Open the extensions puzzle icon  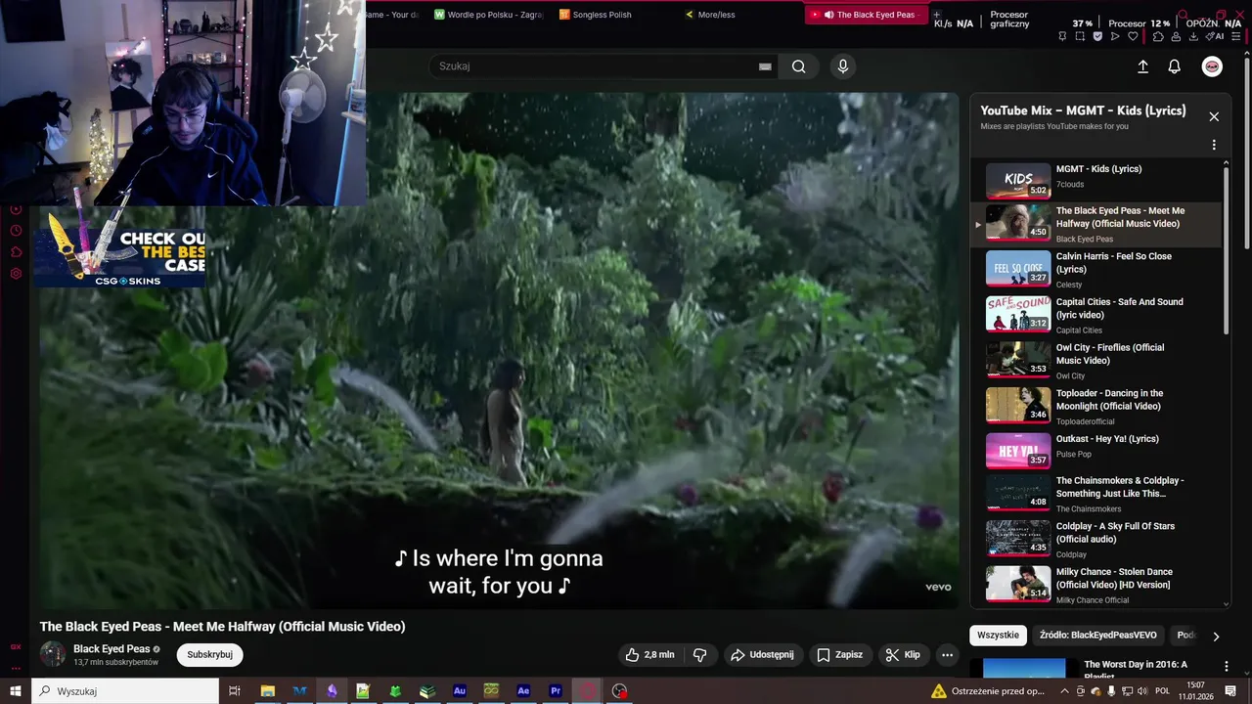point(1158,36)
